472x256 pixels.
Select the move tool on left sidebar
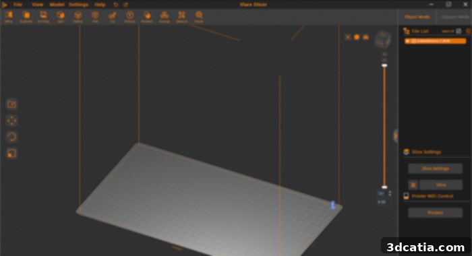(11, 121)
